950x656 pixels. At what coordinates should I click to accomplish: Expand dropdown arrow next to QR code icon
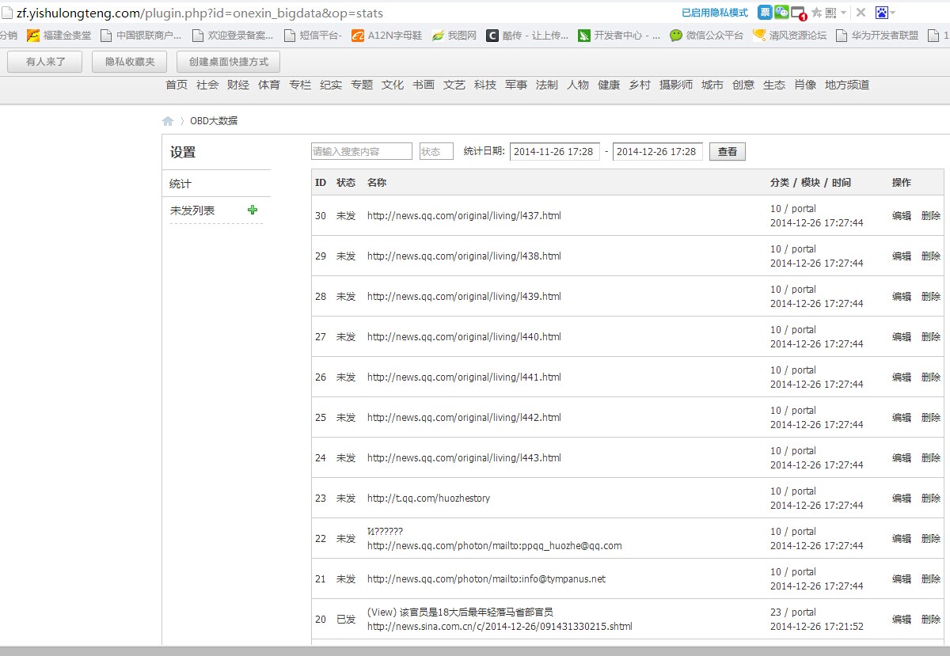click(x=843, y=13)
